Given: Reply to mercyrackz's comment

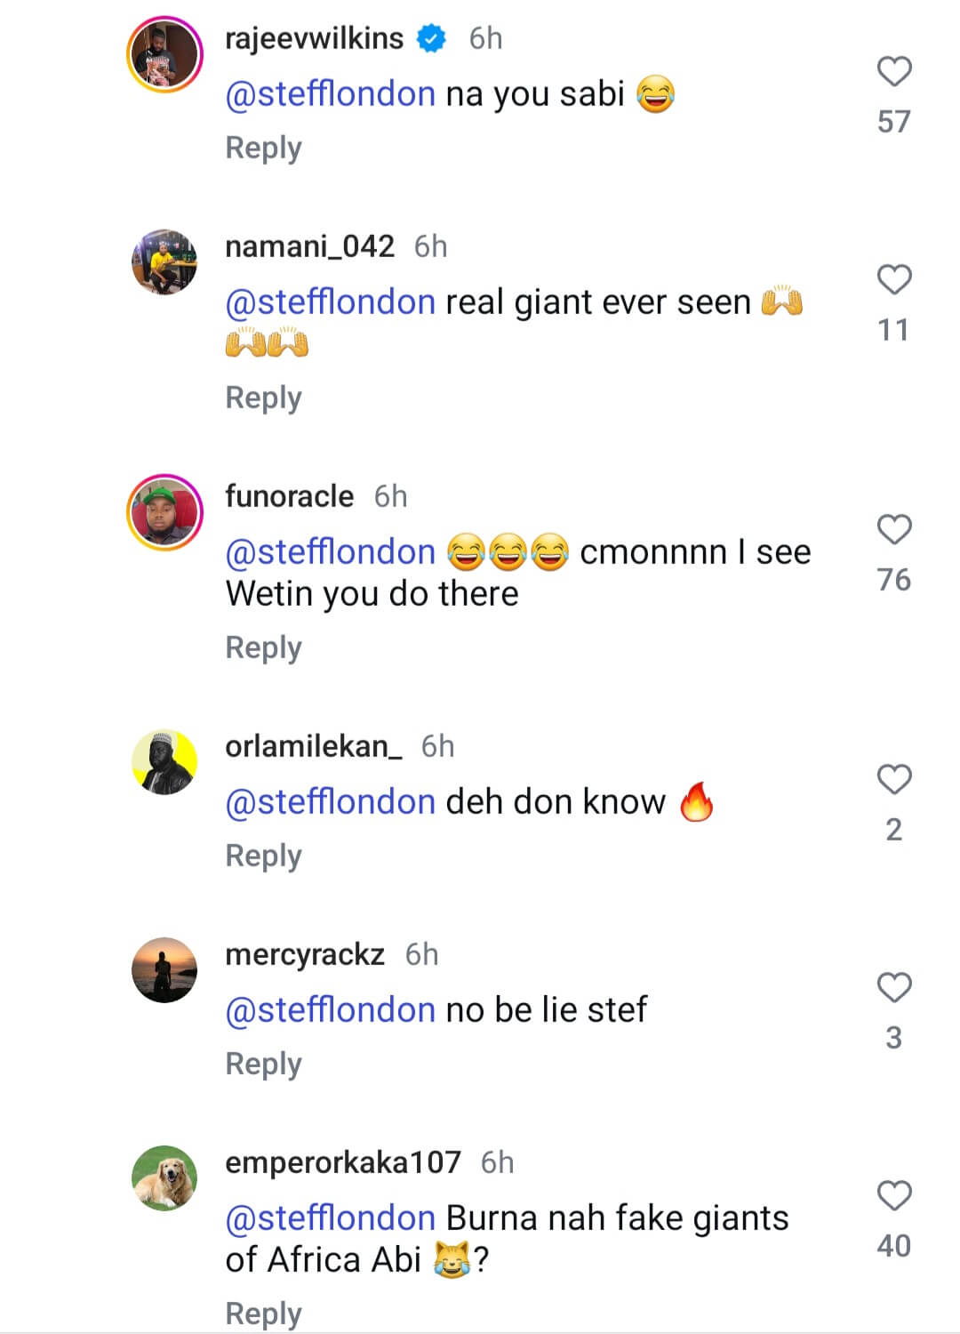Looking at the screenshot, I should tap(263, 1064).
